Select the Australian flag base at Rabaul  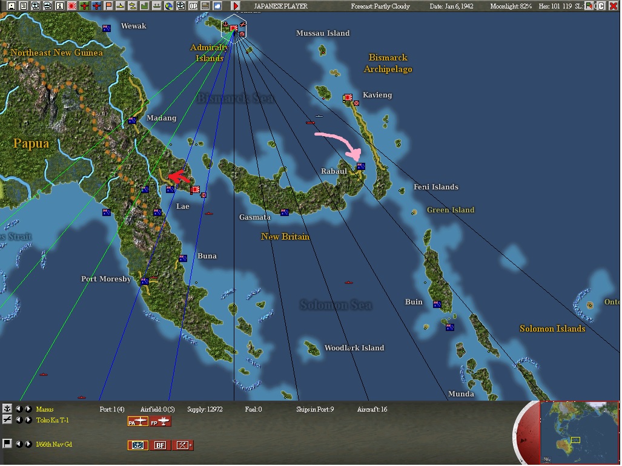coord(361,166)
